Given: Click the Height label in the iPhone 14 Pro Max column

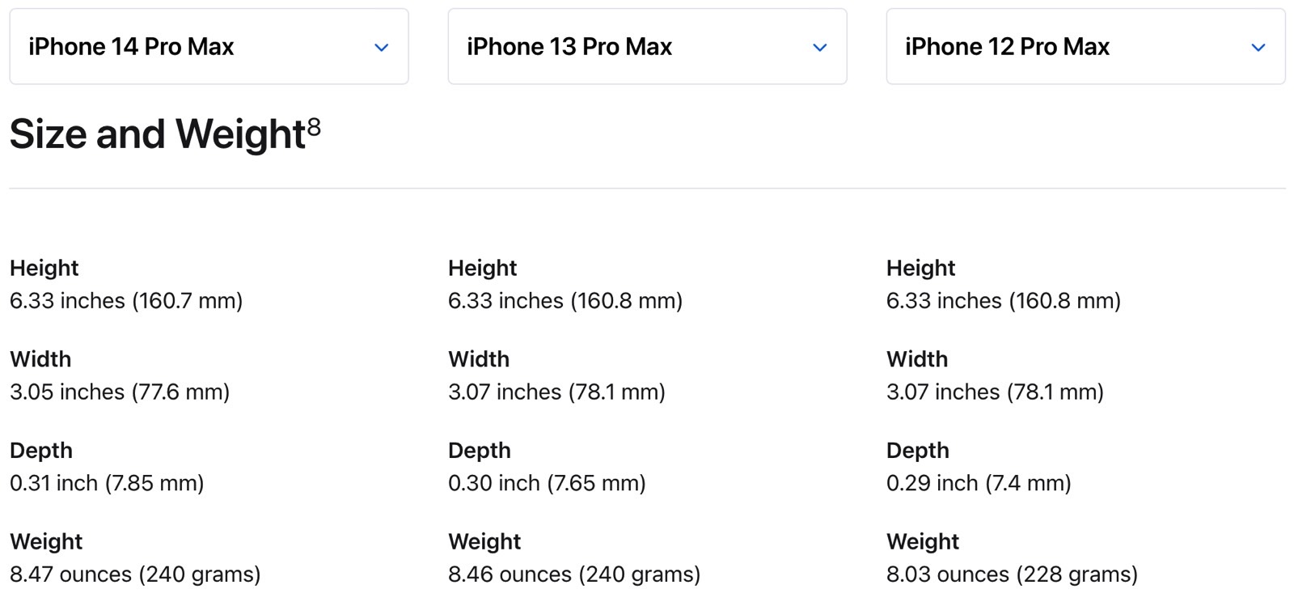Looking at the screenshot, I should pyautogui.click(x=44, y=268).
